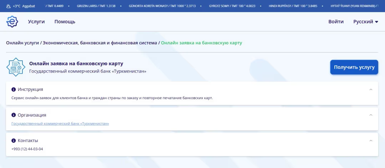Screen dimensions: 385x168
Task: Click Войти to sign in
Action: (x=336, y=22)
